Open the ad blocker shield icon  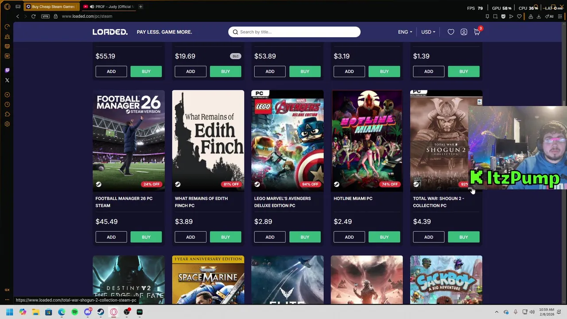503,16
